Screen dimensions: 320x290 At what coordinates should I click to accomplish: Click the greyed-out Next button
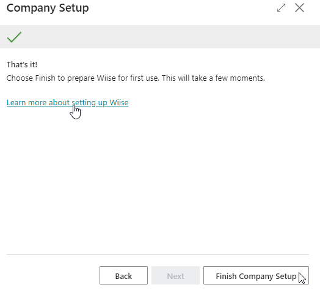point(175,275)
